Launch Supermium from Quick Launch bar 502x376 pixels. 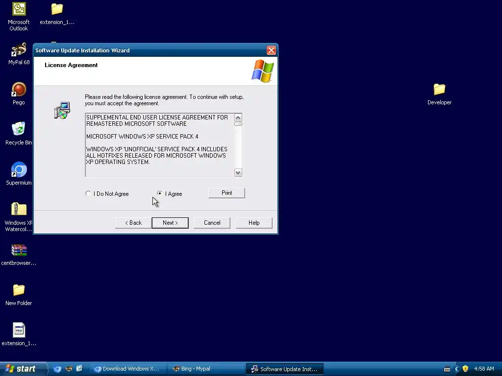click(x=57, y=369)
